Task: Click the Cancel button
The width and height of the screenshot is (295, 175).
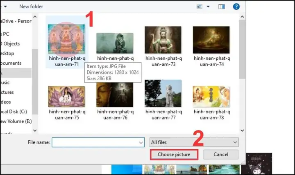Action: 221,155
